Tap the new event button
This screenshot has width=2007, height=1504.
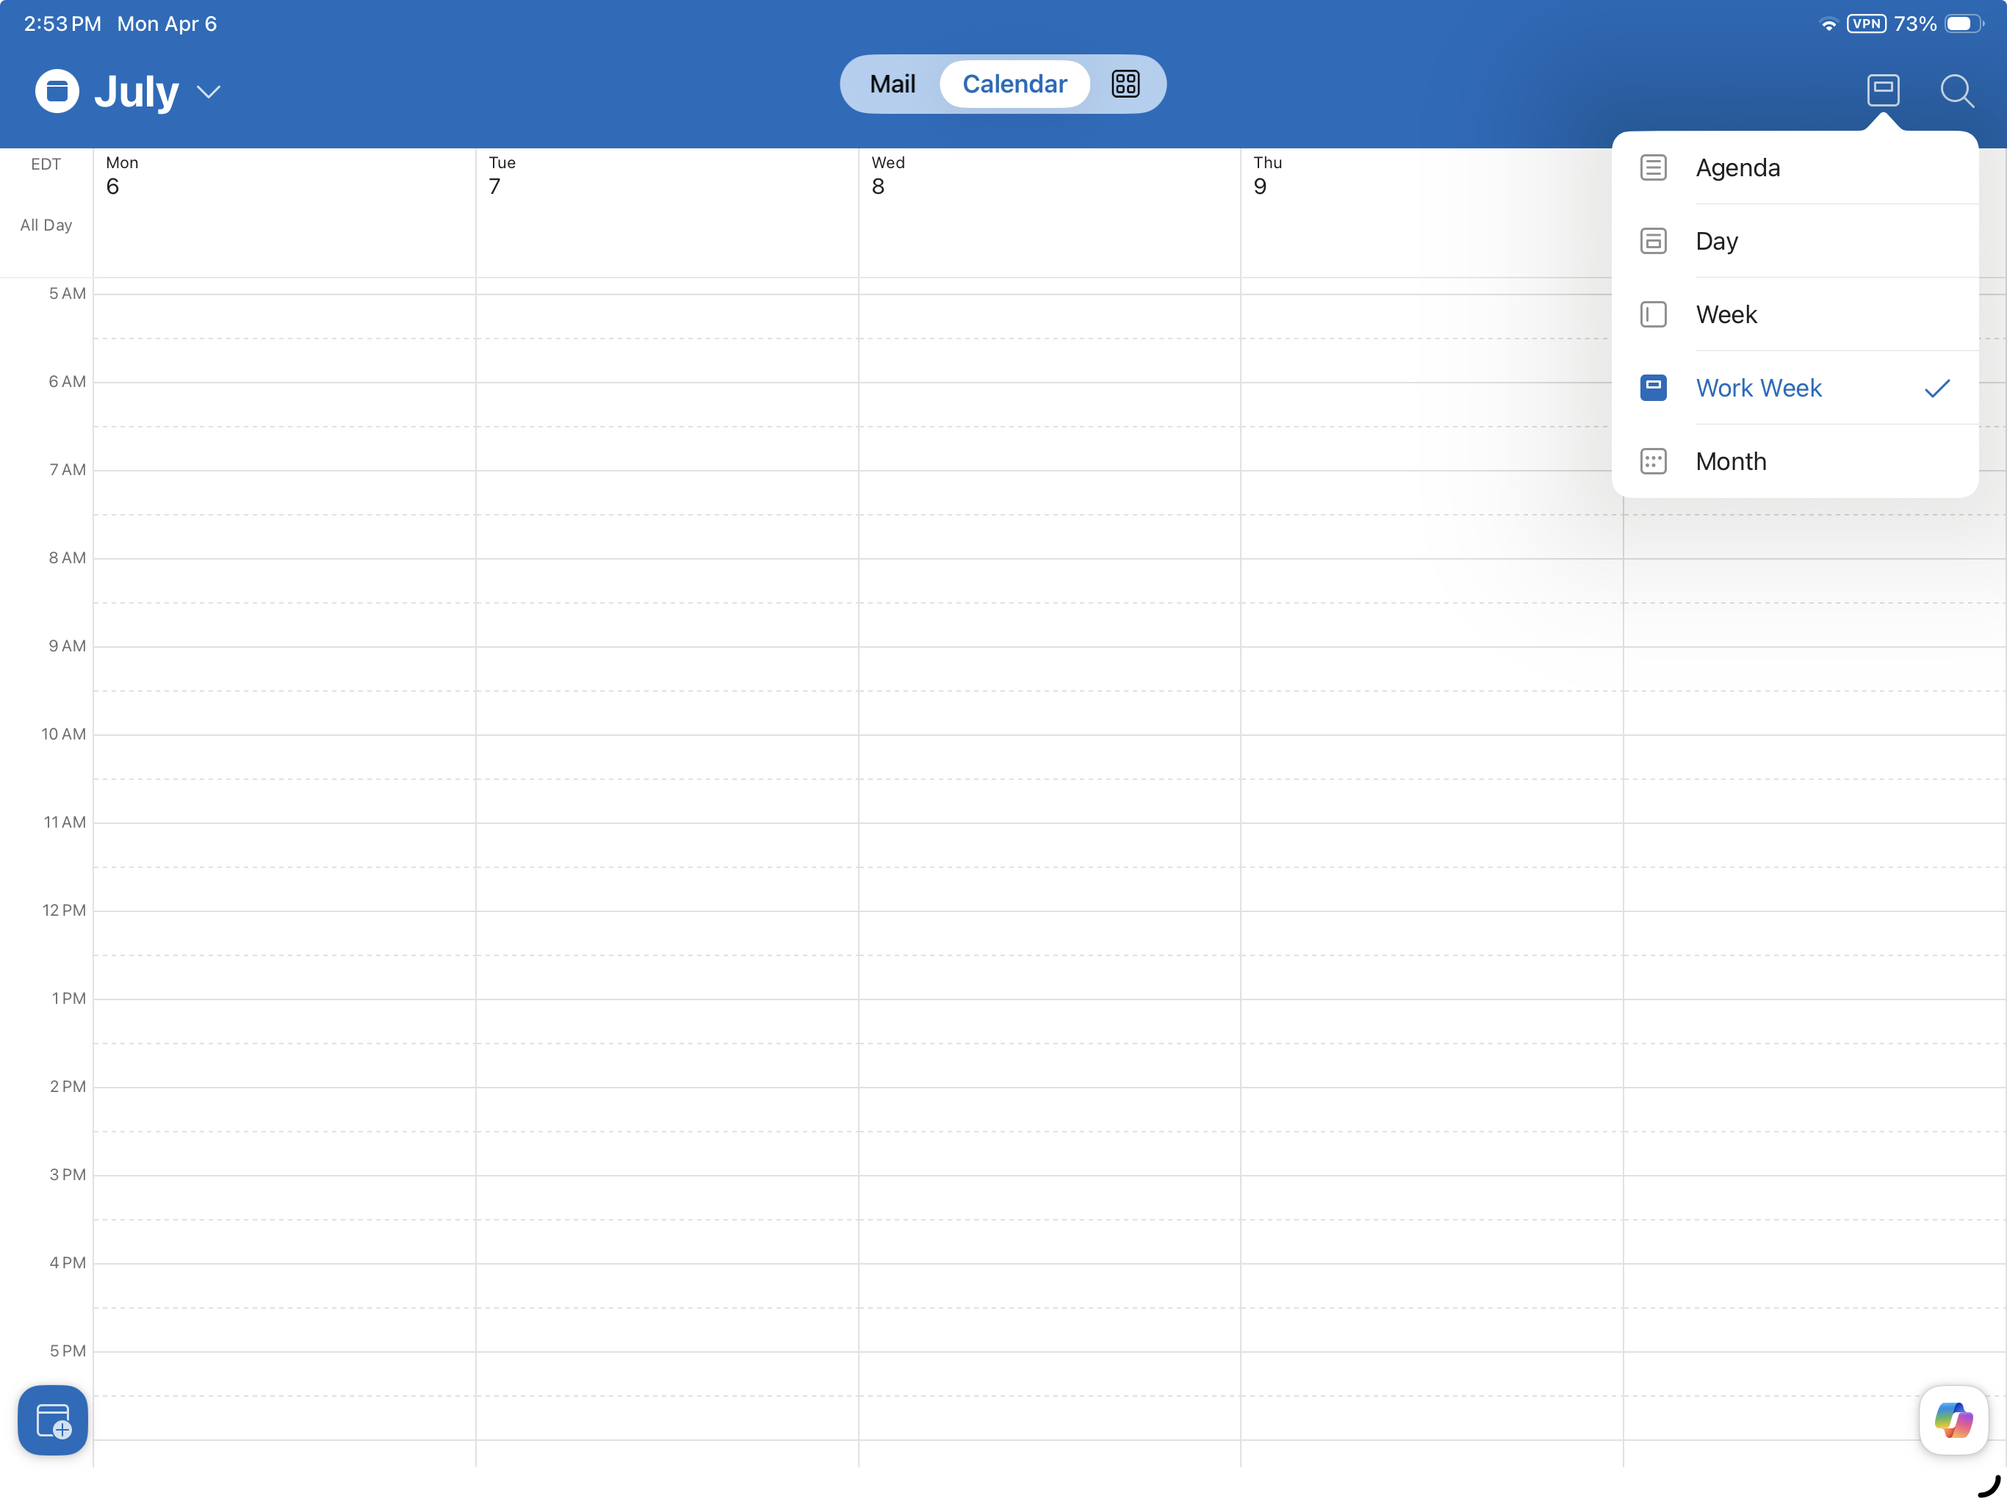pos(53,1420)
